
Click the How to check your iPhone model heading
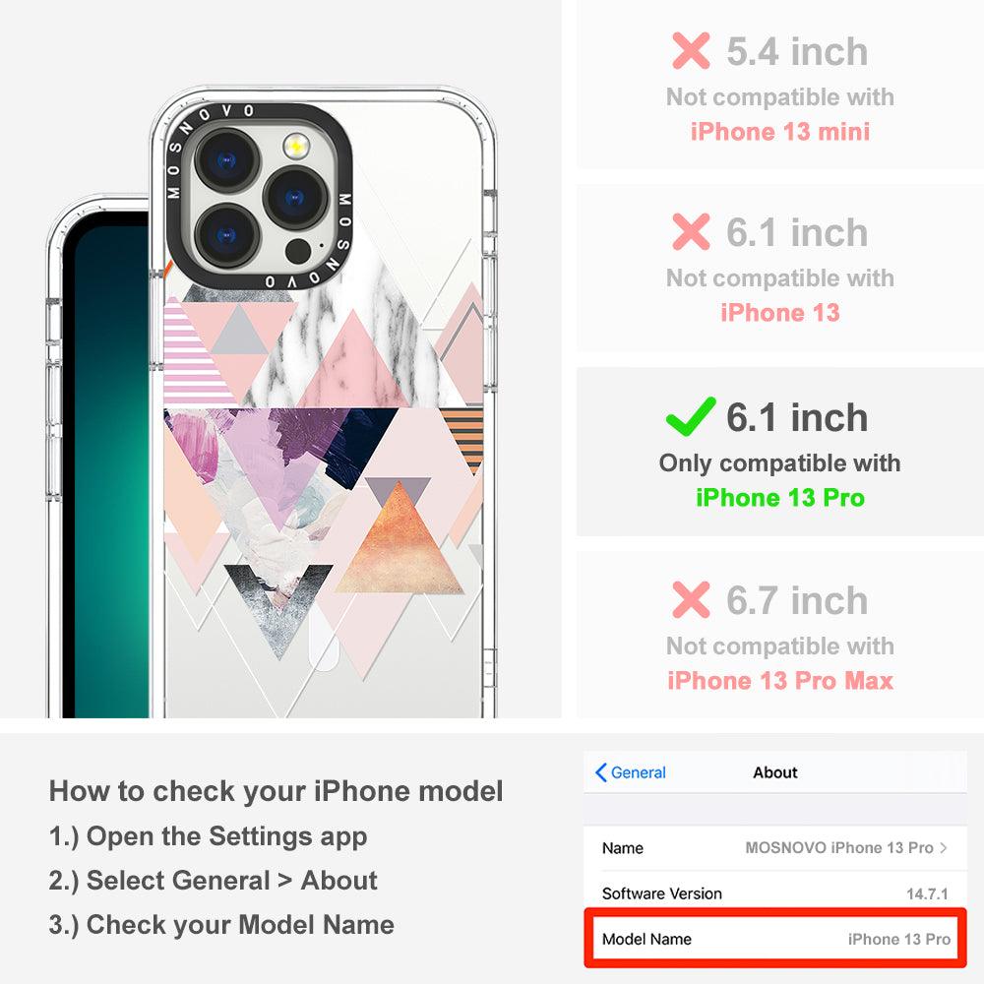coord(277,791)
